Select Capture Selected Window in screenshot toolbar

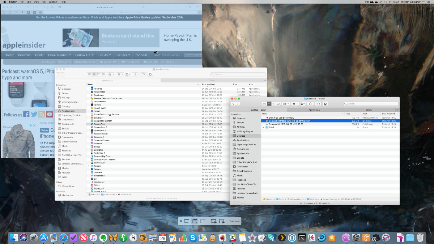tap(195, 221)
